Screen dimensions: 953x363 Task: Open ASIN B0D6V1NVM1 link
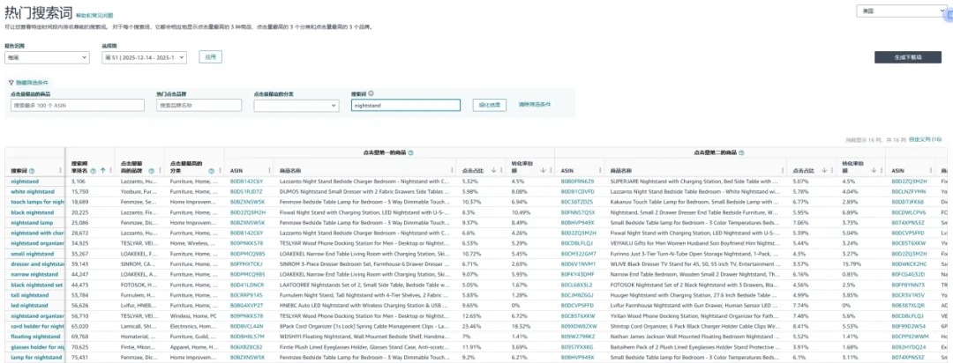point(577,264)
